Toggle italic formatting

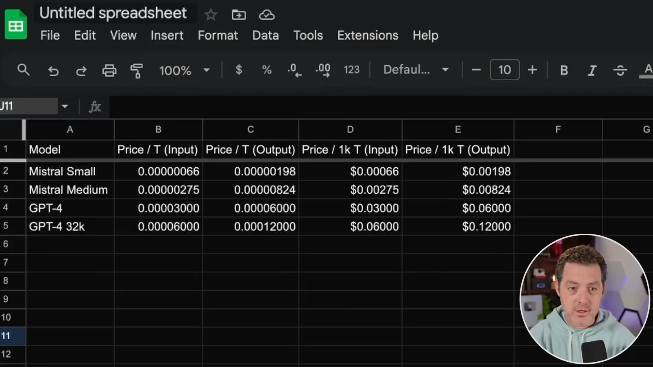(x=592, y=71)
